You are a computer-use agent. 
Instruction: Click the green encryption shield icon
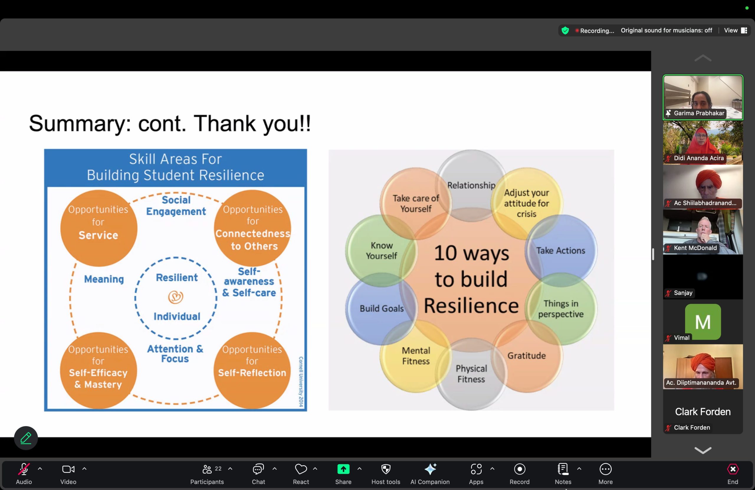[565, 30]
